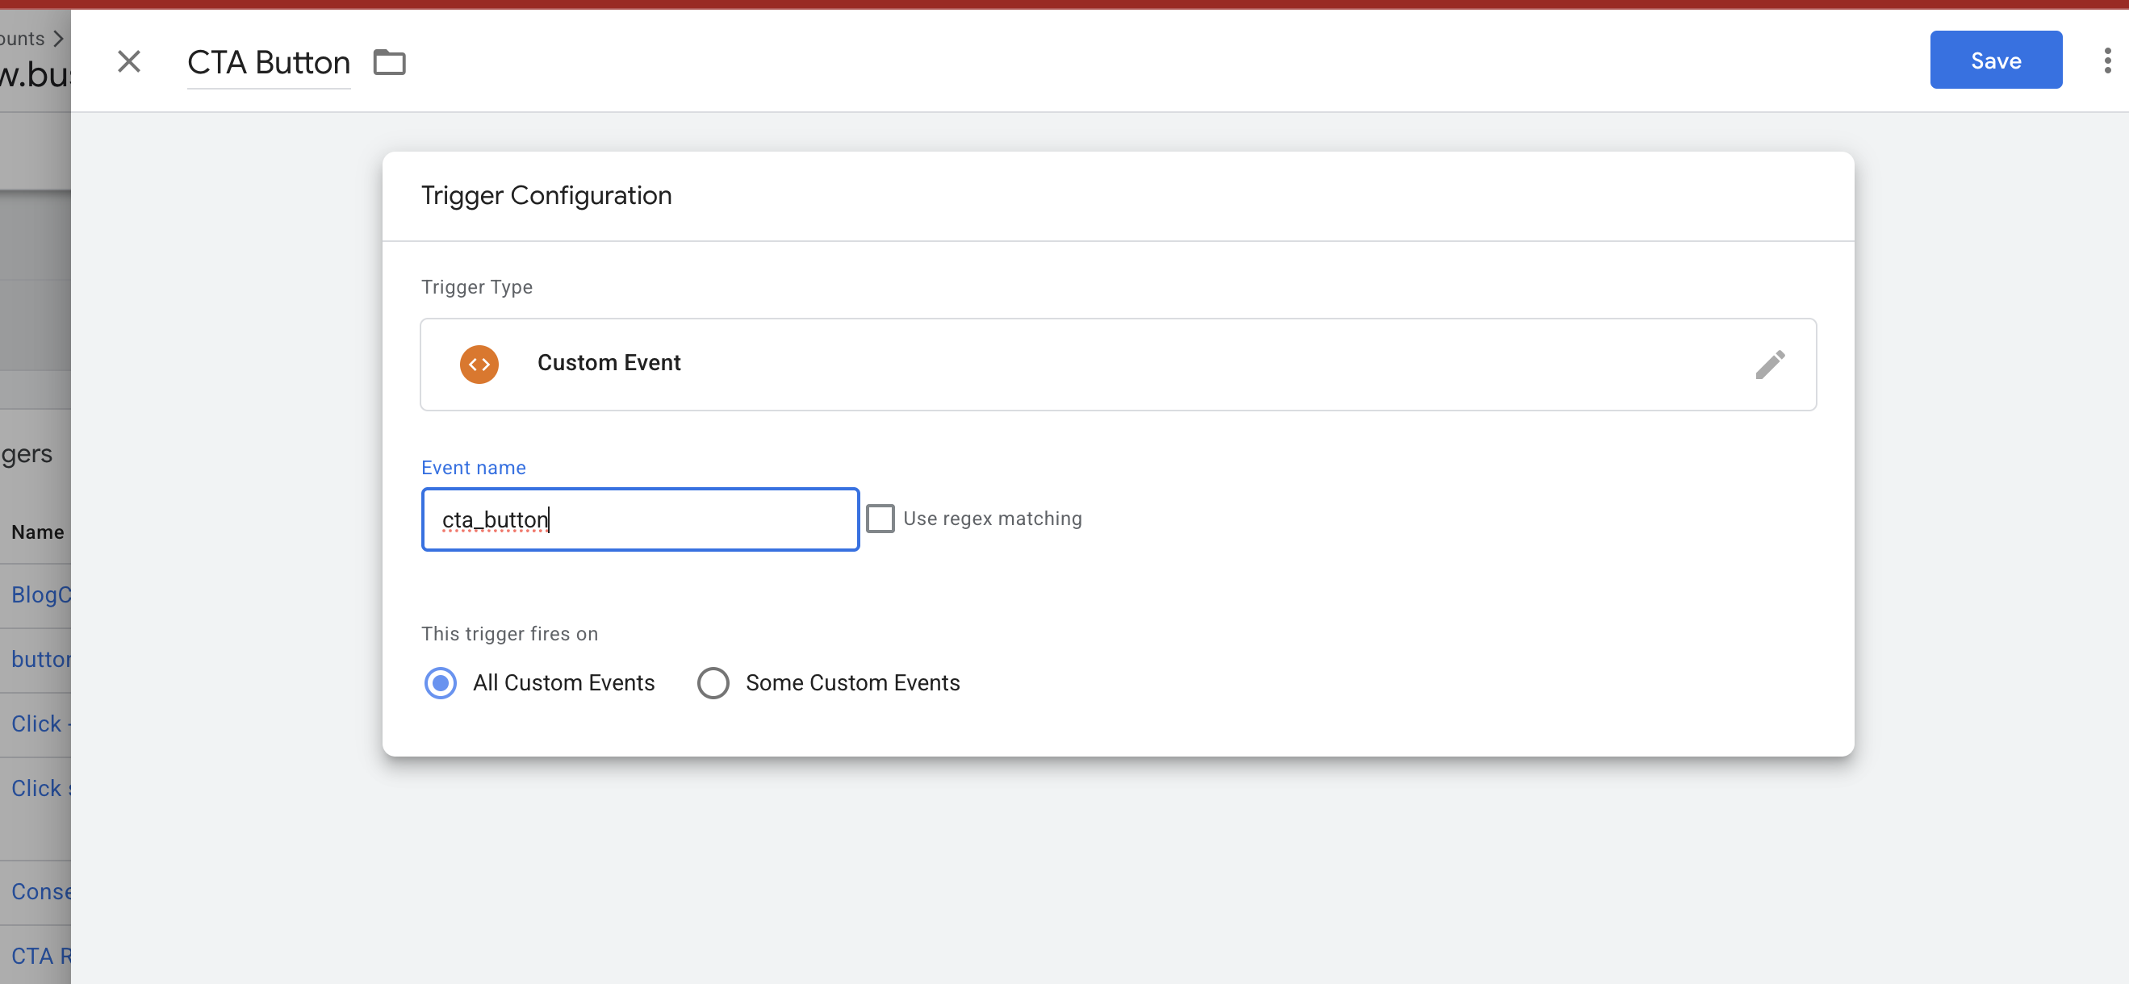Click the folder icon beside CTA Button title
The width and height of the screenshot is (2129, 984).
388,62
